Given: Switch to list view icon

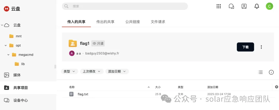Looking at the screenshot, I should [260, 72].
